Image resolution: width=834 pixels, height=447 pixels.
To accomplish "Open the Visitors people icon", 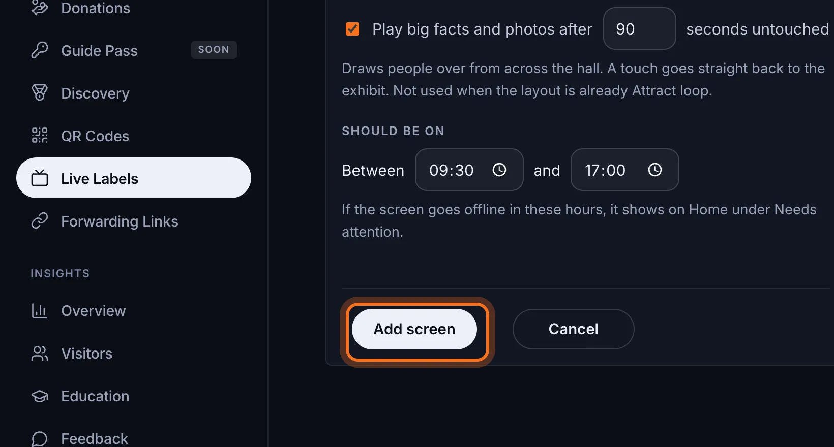I will click(x=40, y=353).
